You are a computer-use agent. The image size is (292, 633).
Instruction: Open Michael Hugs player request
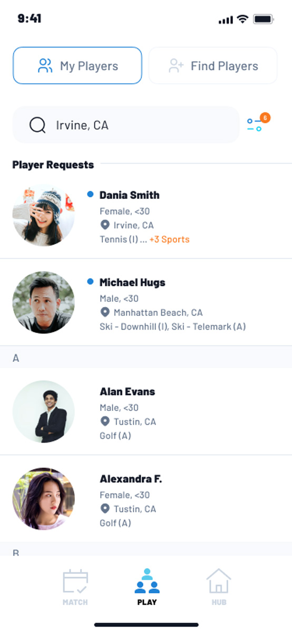146,303
